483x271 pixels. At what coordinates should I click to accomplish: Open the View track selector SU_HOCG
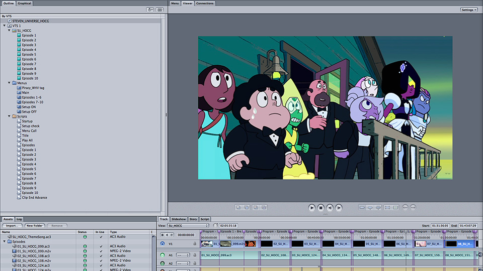coord(189,225)
